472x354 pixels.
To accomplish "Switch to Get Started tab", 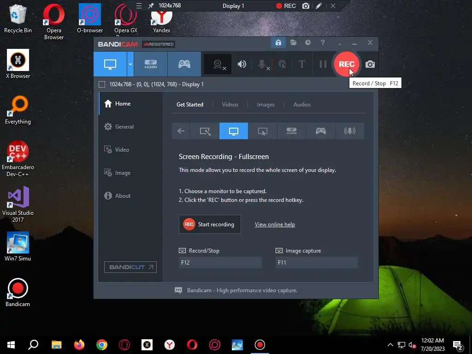I will pyautogui.click(x=189, y=105).
